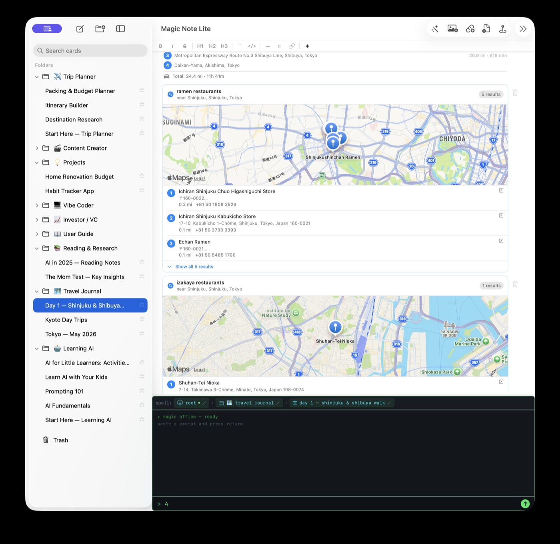Image resolution: width=560 pixels, height=544 pixels.
Task: Star the Itinerary Builder note
Action: (x=142, y=105)
